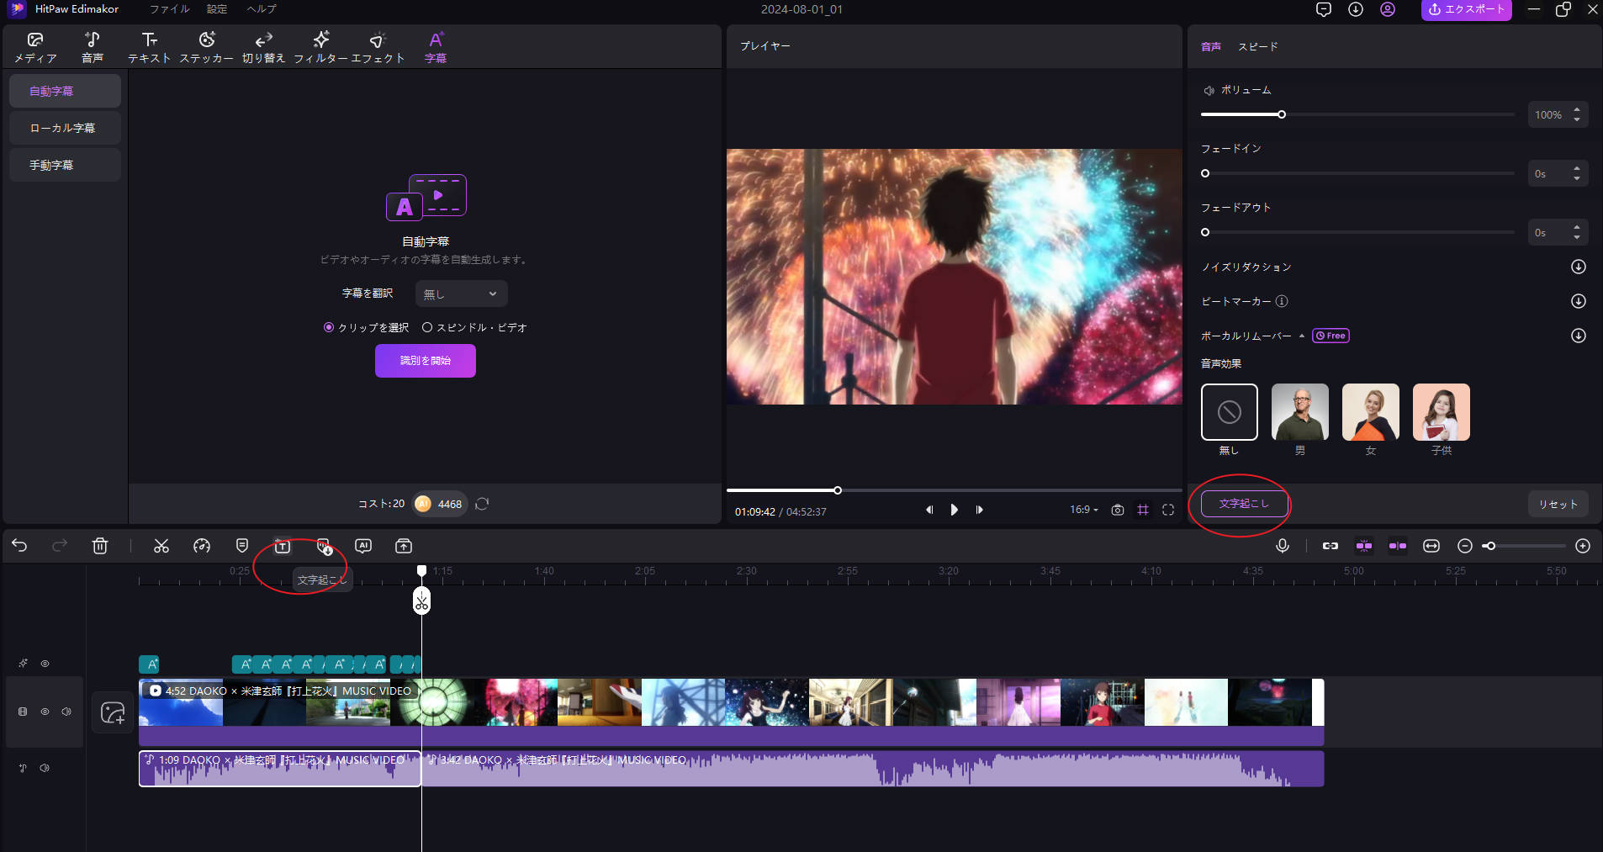Image resolution: width=1603 pixels, height=852 pixels.
Task: Open the Filter panel
Action: pos(320,47)
